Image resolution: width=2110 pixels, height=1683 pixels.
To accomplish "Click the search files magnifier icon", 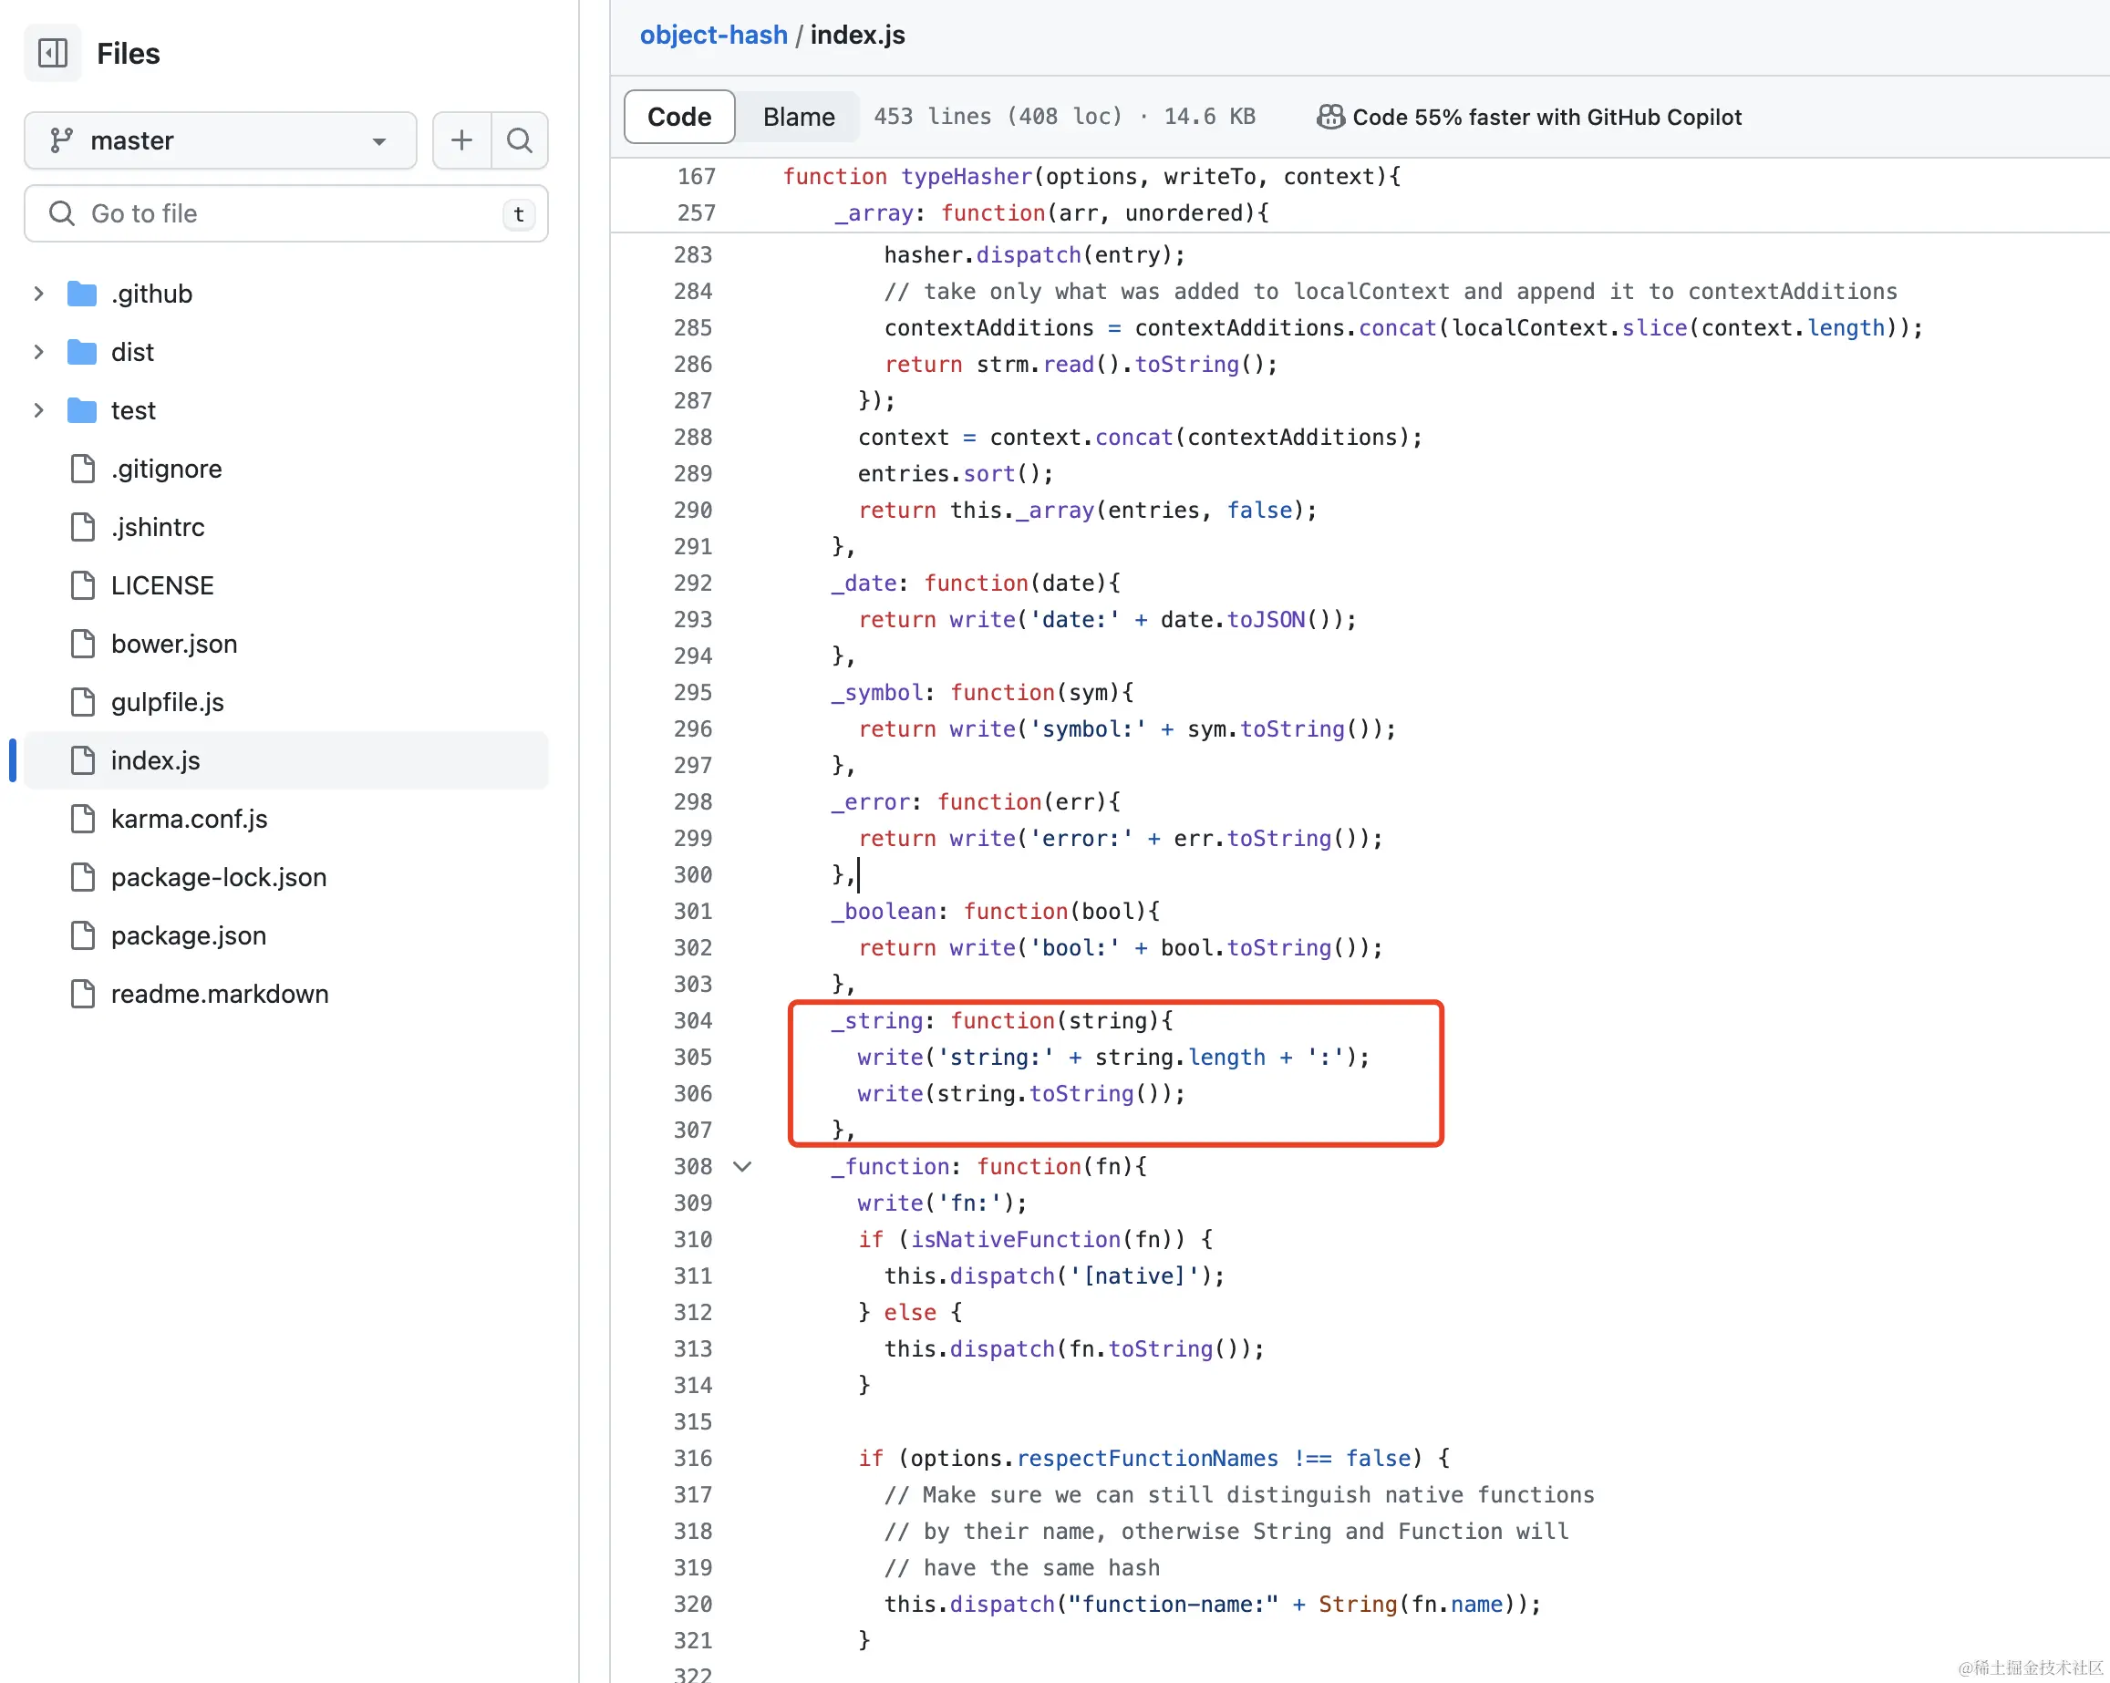I will 520,139.
